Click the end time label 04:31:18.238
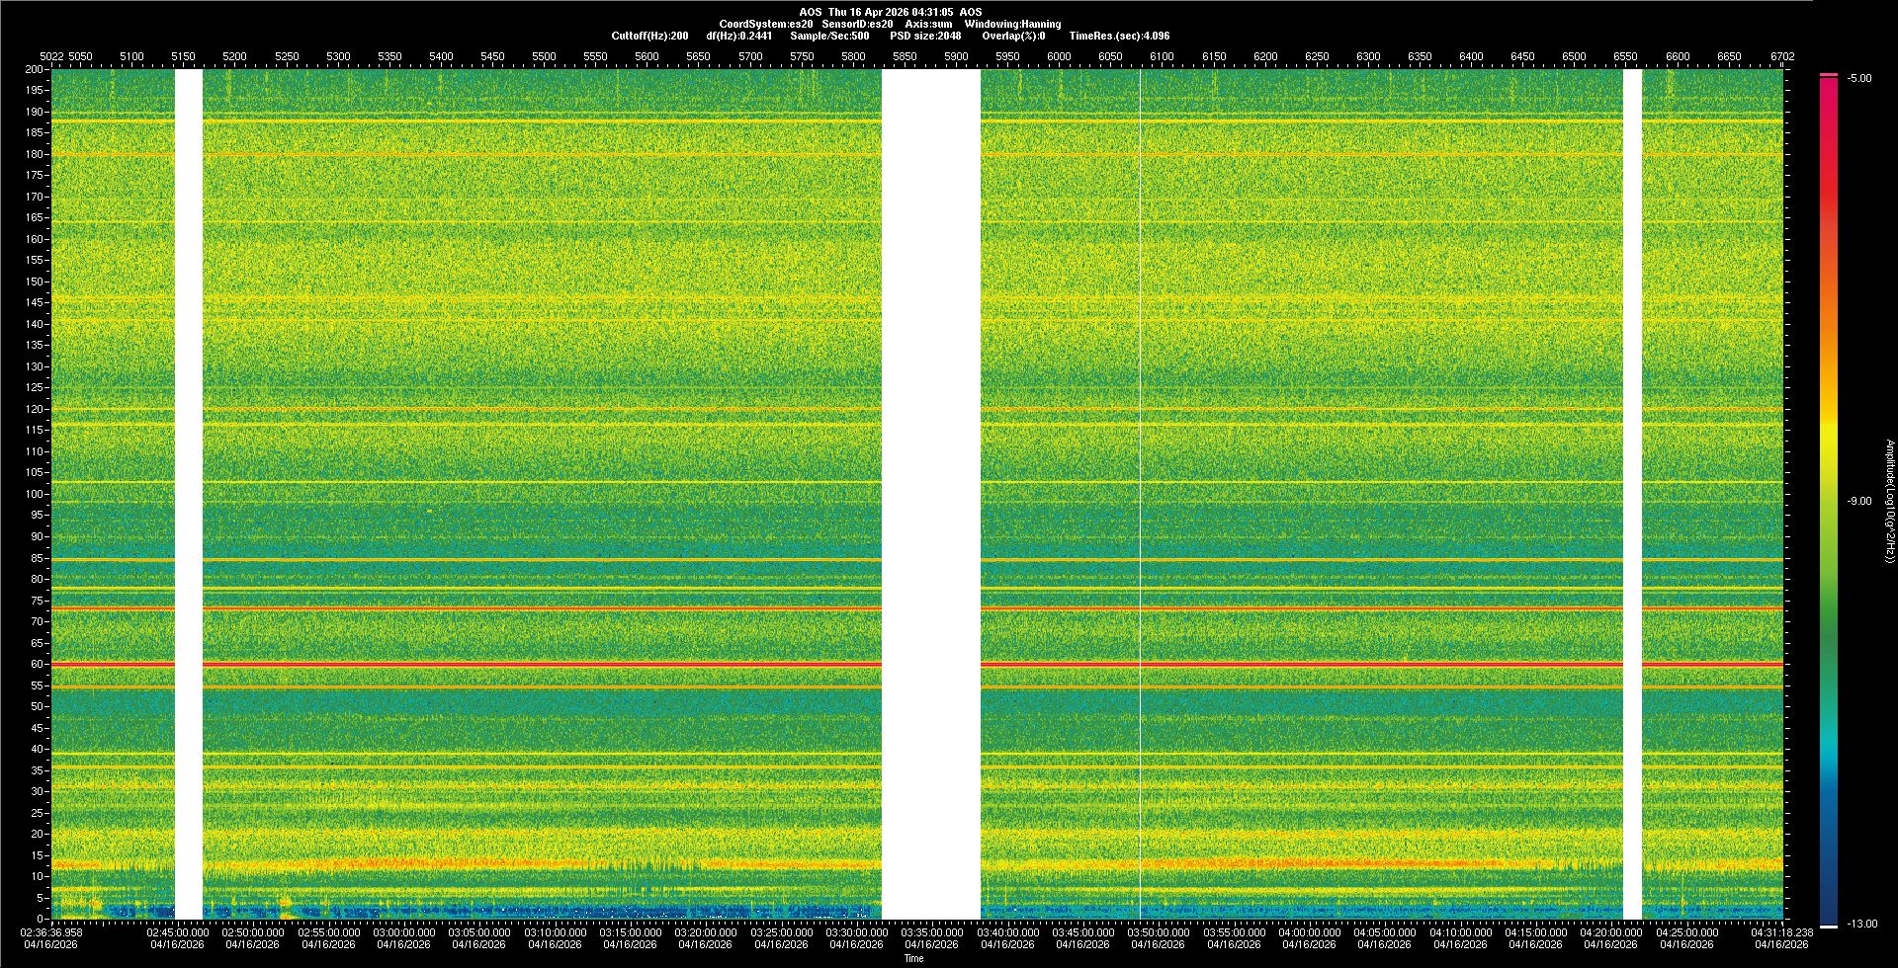The width and height of the screenshot is (1898, 968). [x=1782, y=932]
